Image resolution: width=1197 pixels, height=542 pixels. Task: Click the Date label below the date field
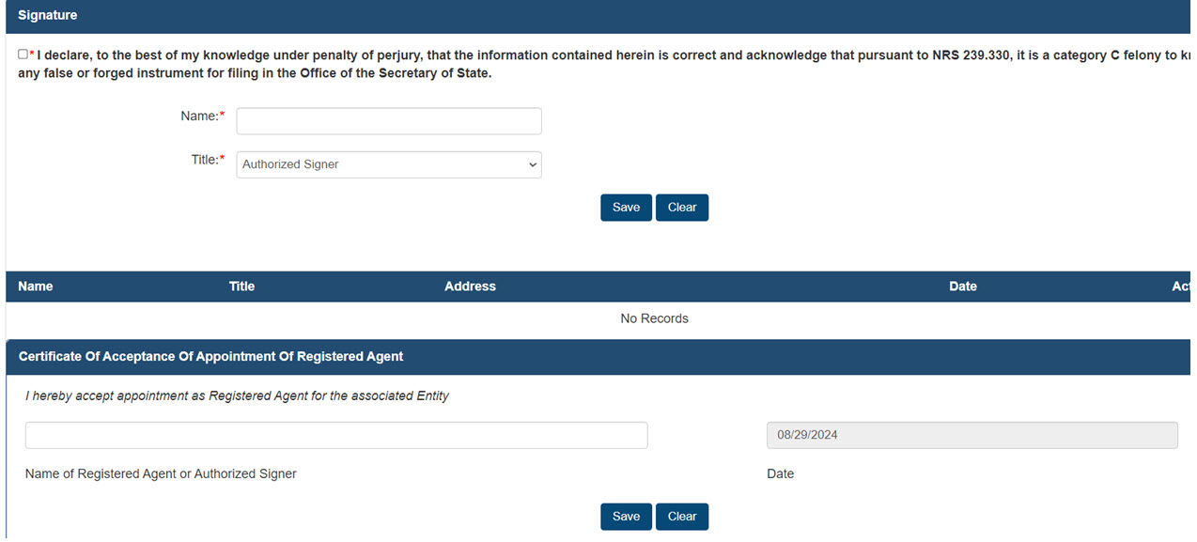click(780, 474)
